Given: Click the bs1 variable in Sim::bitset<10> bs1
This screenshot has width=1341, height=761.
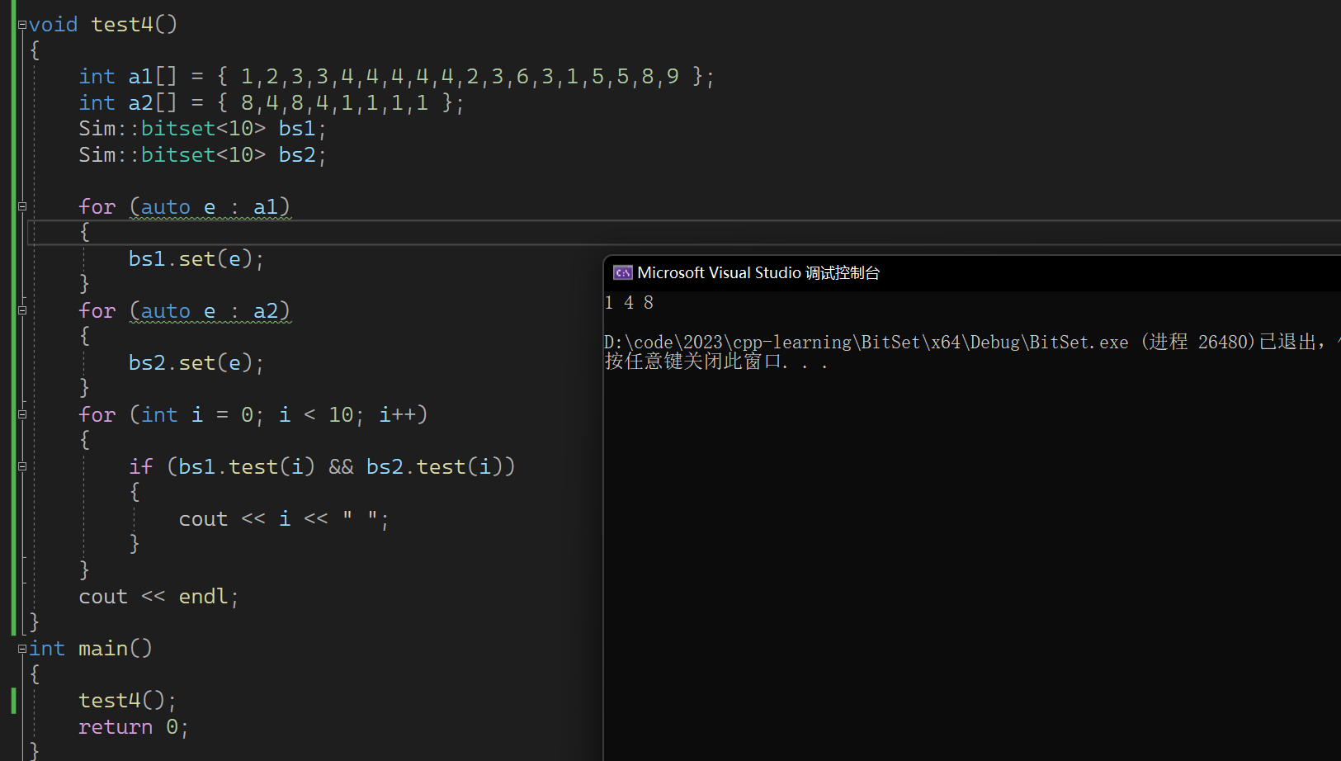Looking at the screenshot, I should click(x=297, y=129).
